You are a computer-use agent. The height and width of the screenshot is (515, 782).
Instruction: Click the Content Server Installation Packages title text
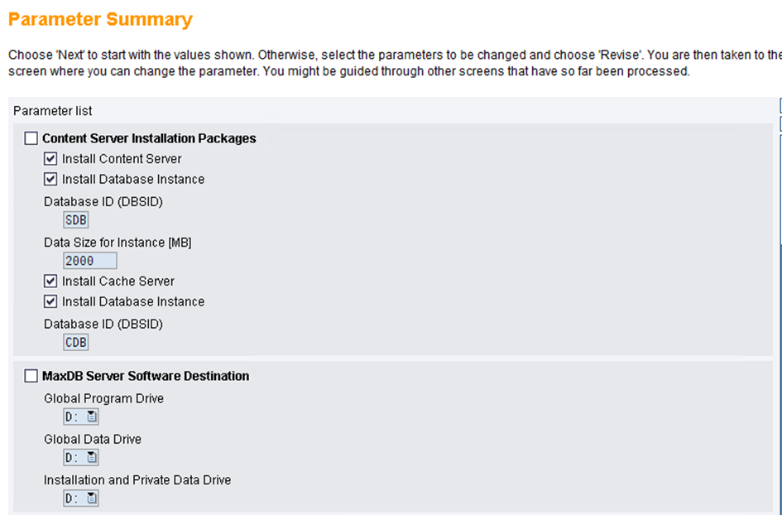click(149, 138)
